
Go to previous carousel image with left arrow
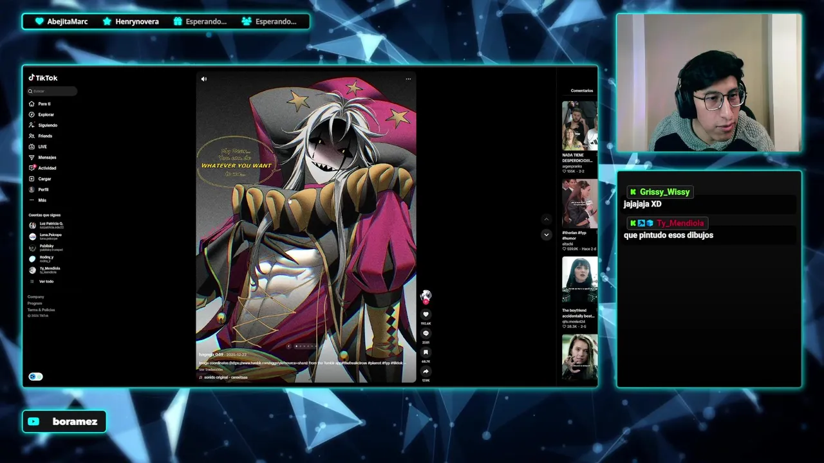[289, 346]
